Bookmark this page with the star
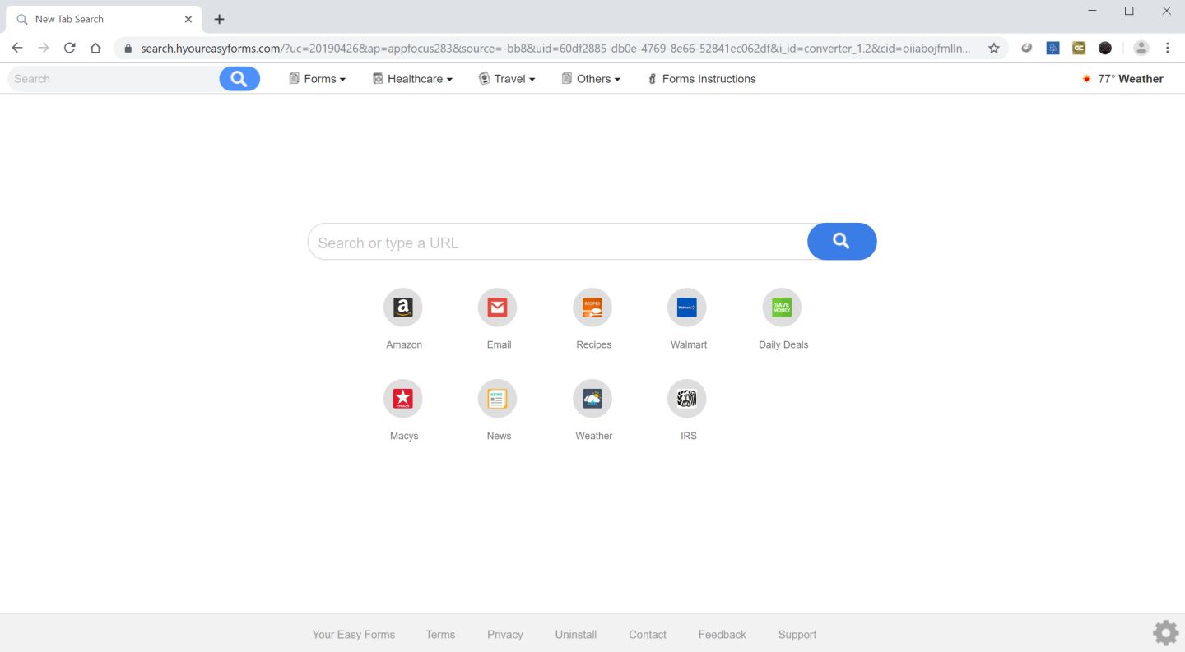 (994, 48)
